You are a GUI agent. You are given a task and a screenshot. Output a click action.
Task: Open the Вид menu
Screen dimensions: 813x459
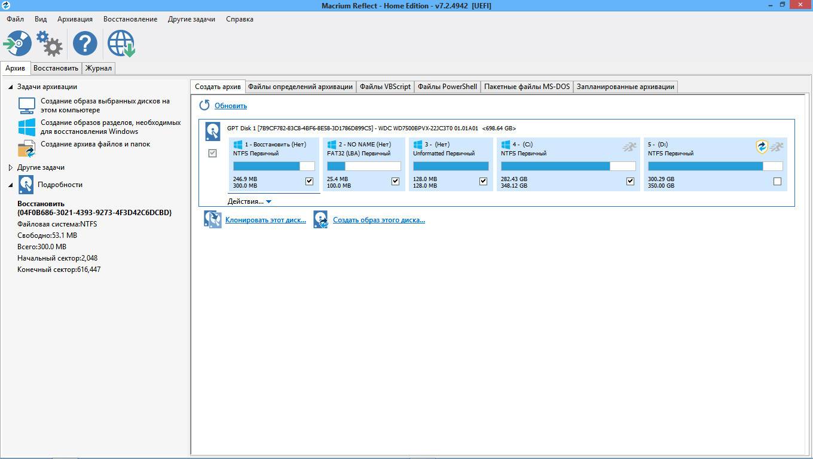(x=41, y=19)
